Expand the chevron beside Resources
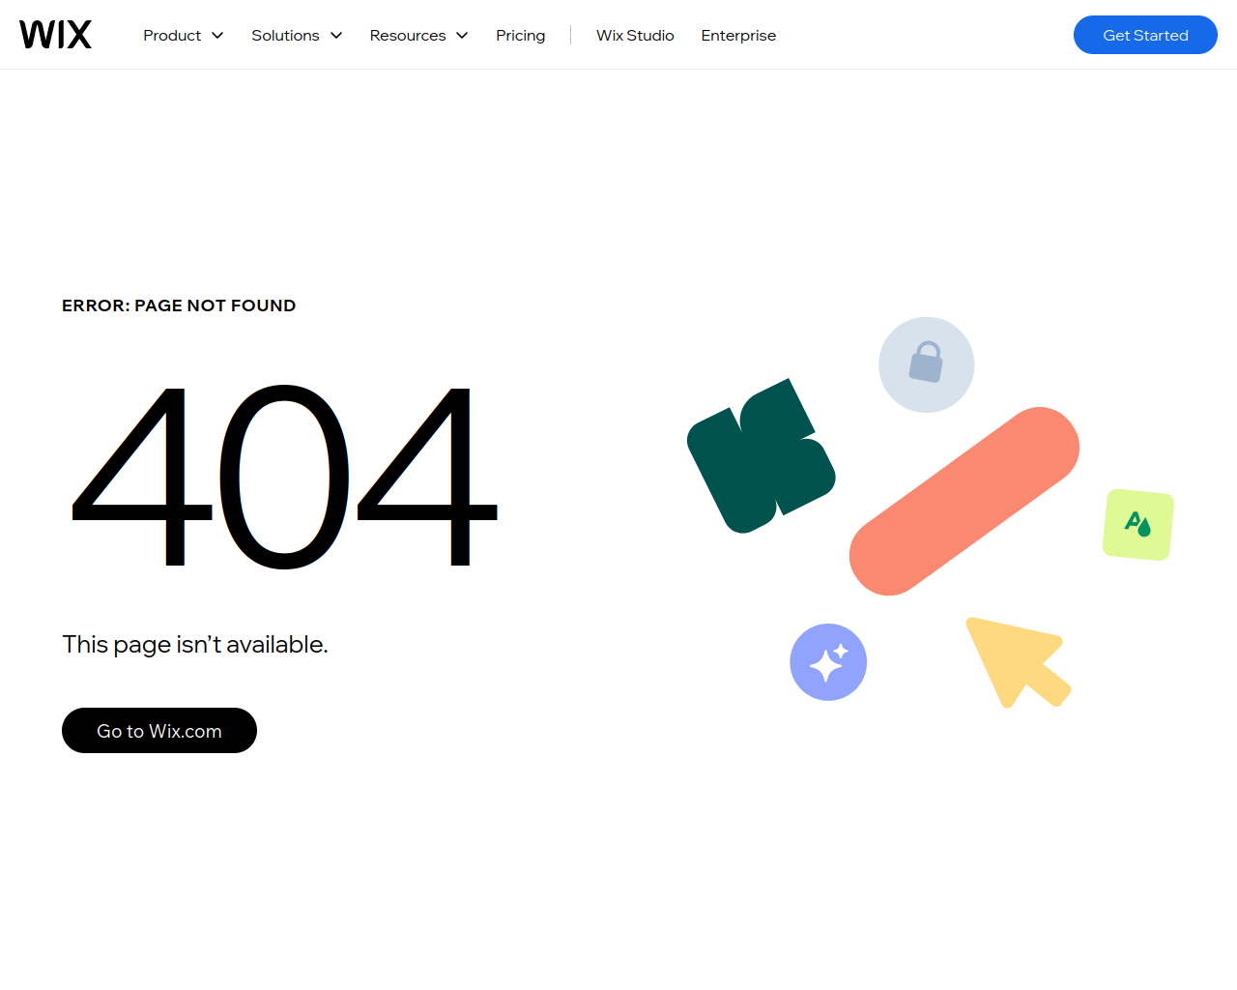The width and height of the screenshot is (1237, 990). (462, 36)
